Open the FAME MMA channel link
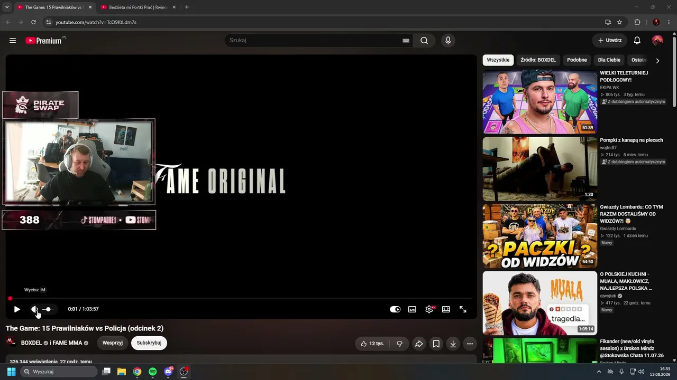Image resolution: width=677 pixels, height=380 pixels. click(68, 343)
